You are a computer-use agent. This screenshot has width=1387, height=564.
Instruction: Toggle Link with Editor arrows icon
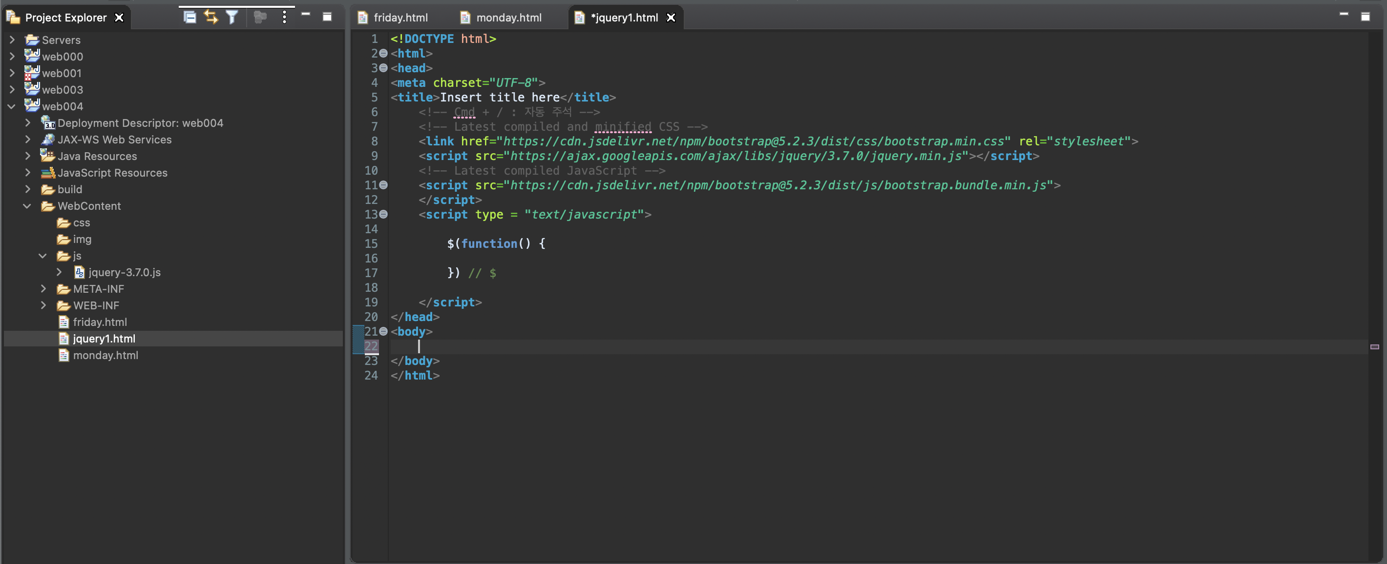(210, 17)
